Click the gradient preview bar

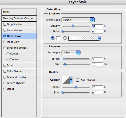83,38
